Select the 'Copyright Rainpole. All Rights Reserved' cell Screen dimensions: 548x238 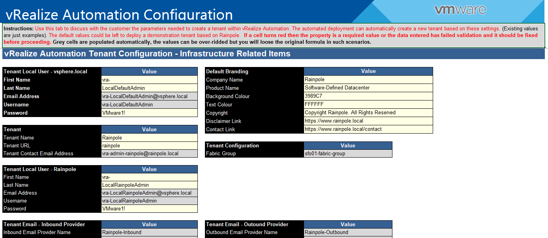point(368,113)
